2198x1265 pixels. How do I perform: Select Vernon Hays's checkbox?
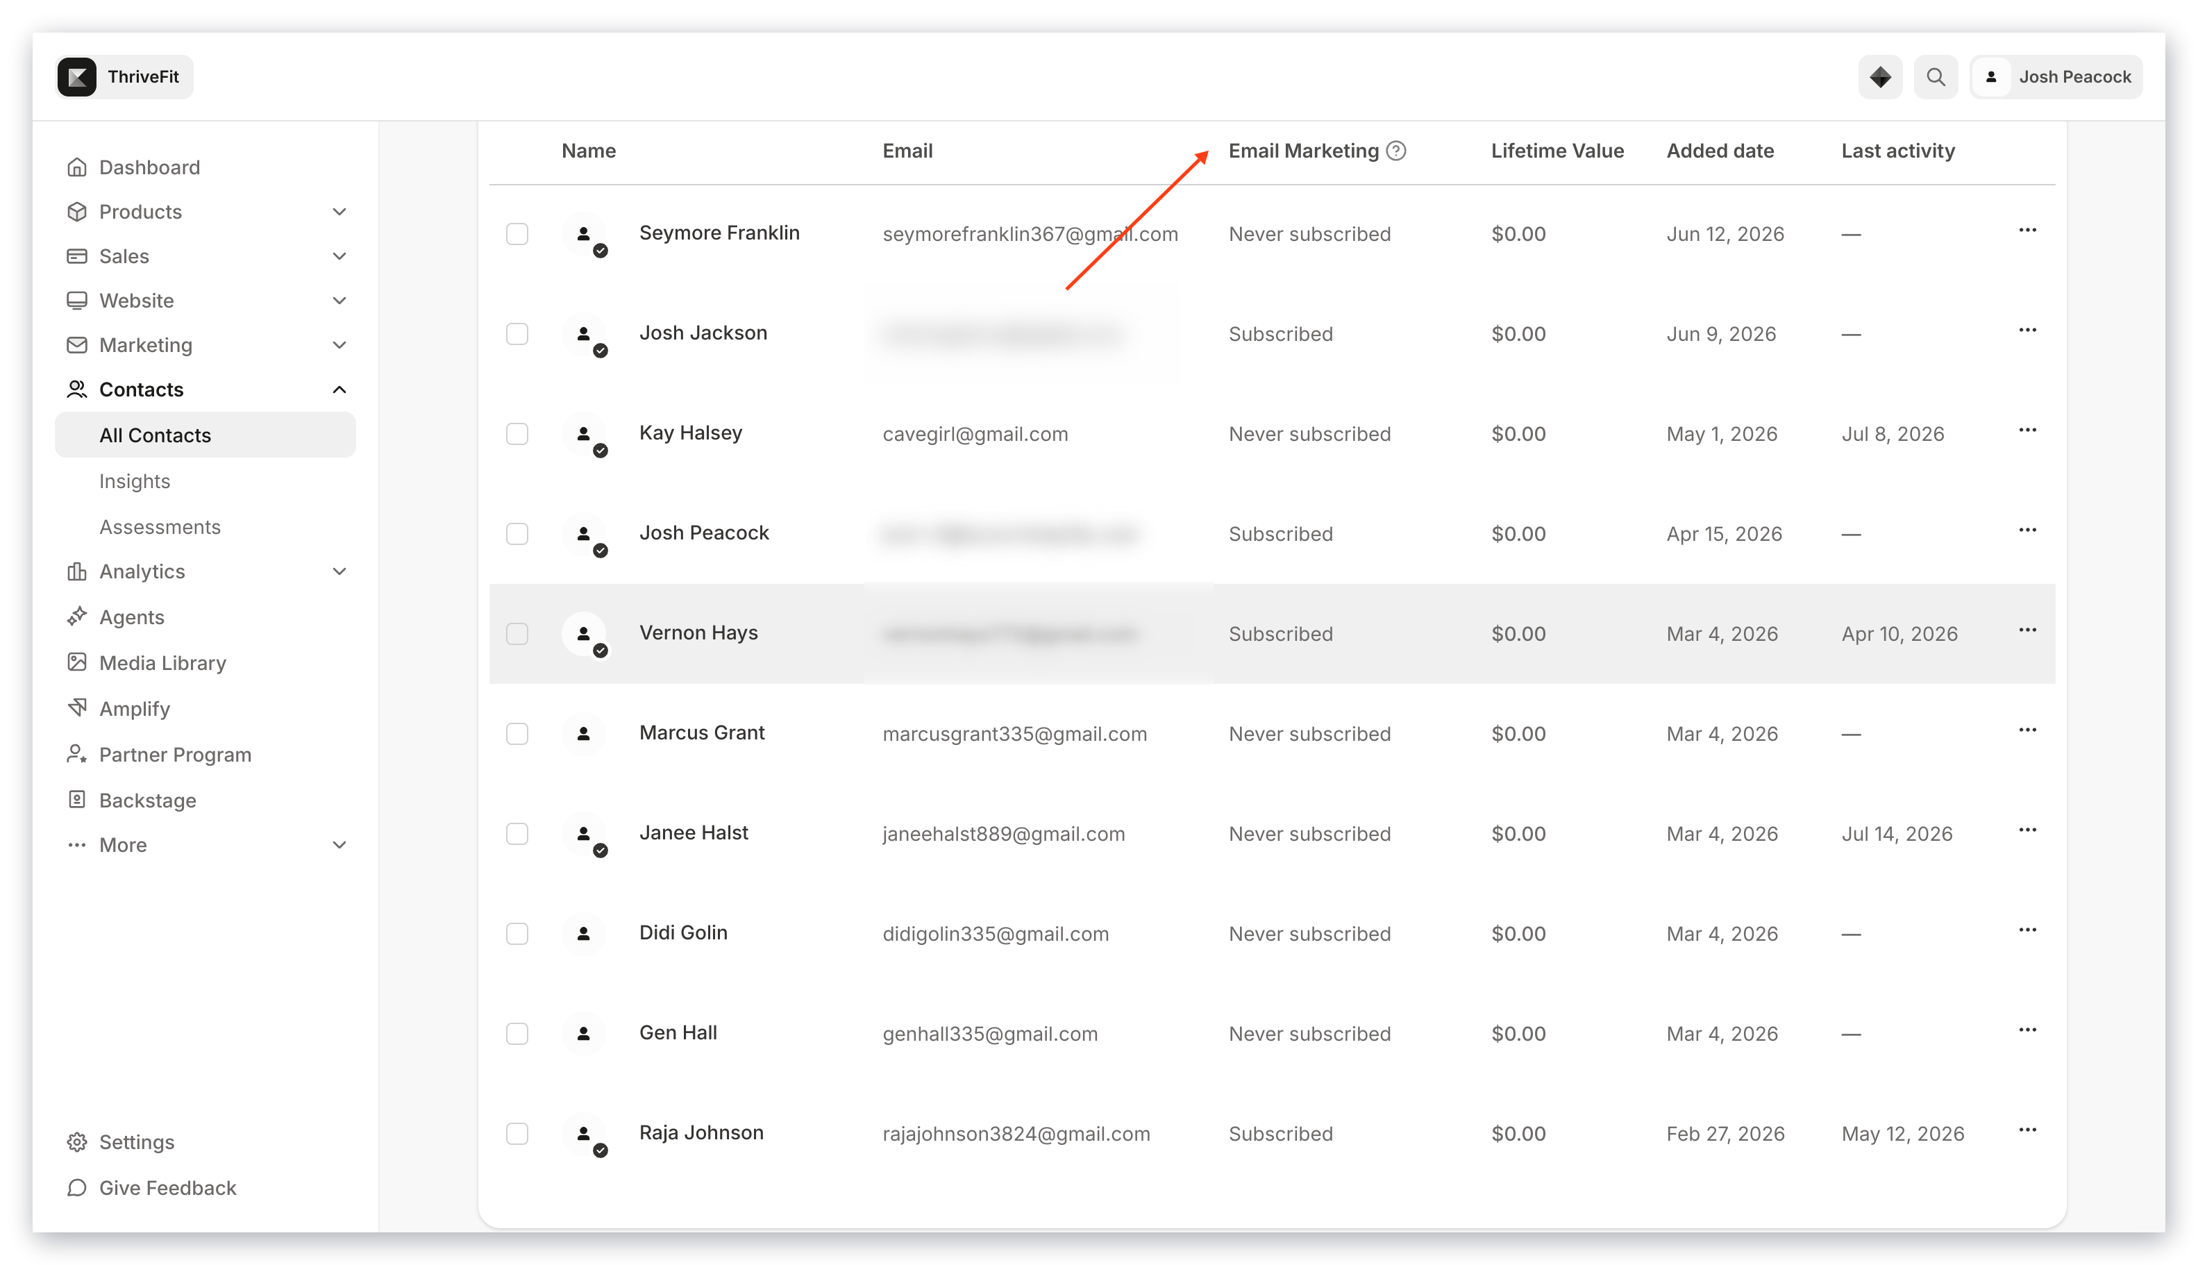coord(517,633)
